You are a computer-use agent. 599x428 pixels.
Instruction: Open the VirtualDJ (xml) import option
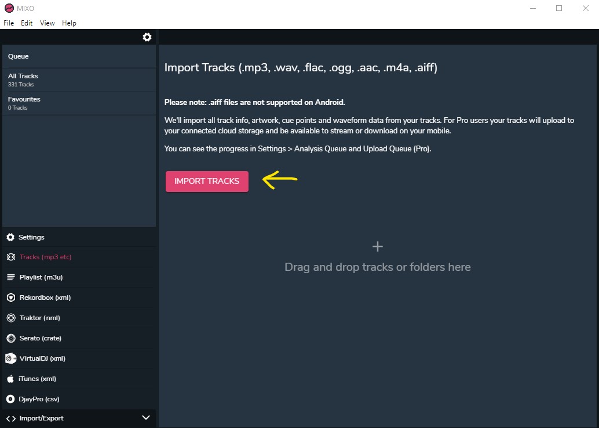click(x=42, y=358)
